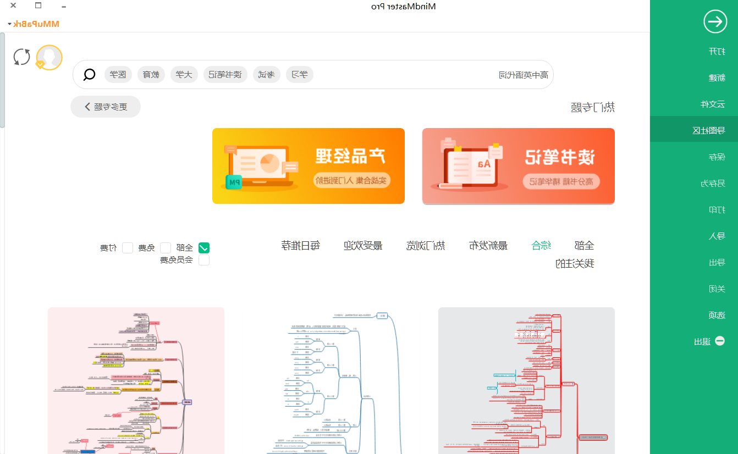
Task: Open the pink-background mind map thumbnail
Action: point(136,380)
